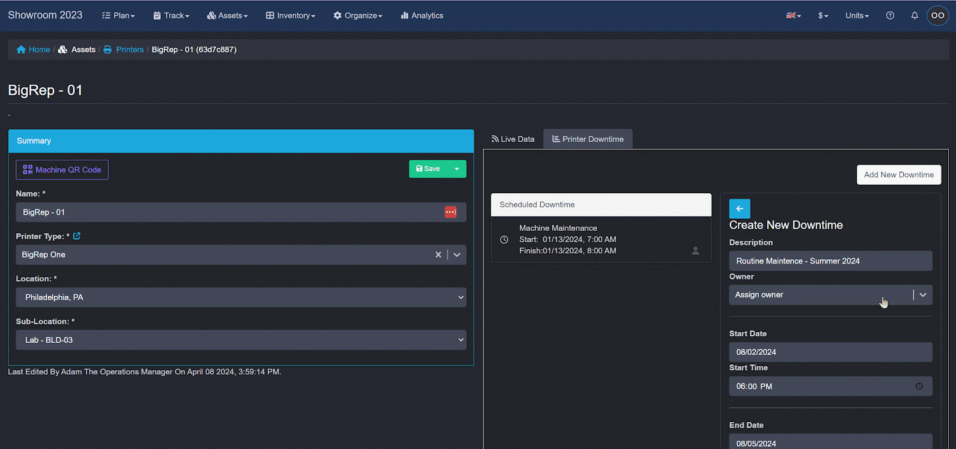This screenshot has height=449, width=956.
Task: Open the currency $ dropdown
Action: 823,16
